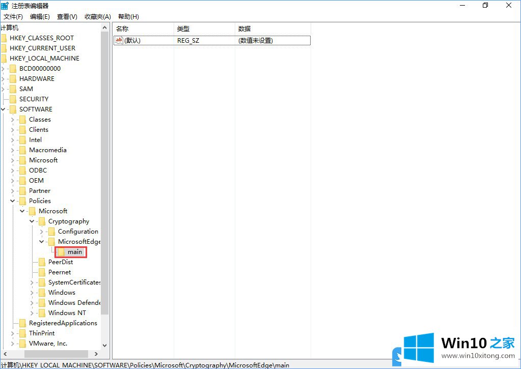521x369 pixels.
Task: Select the main key folder icon
Action: click(61, 252)
